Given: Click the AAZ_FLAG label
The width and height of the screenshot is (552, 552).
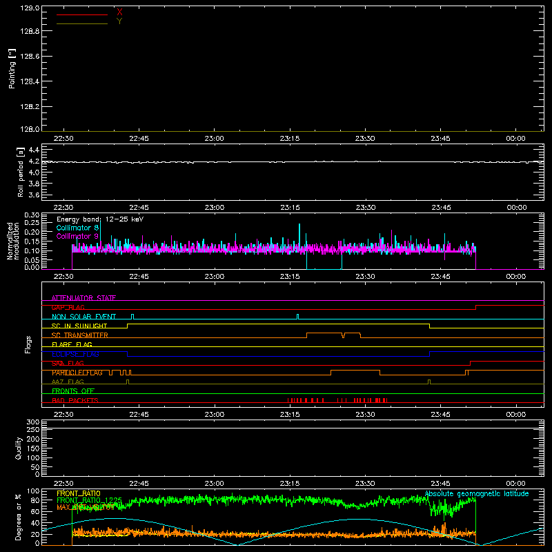Looking at the screenshot, I should [68, 382].
